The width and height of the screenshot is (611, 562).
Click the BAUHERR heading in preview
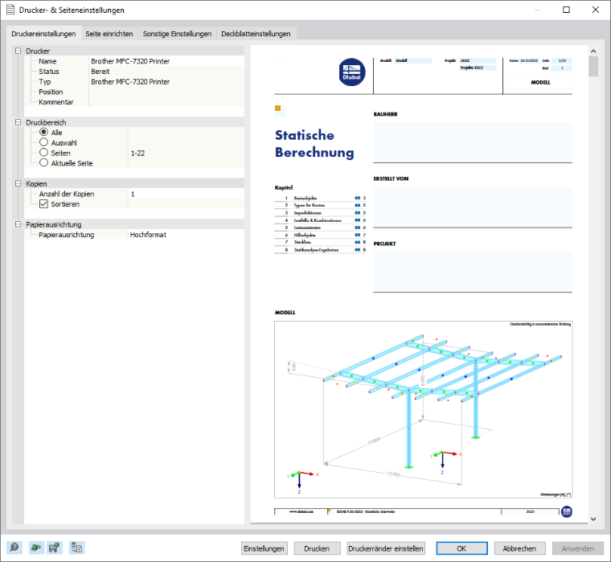pyautogui.click(x=385, y=114)
